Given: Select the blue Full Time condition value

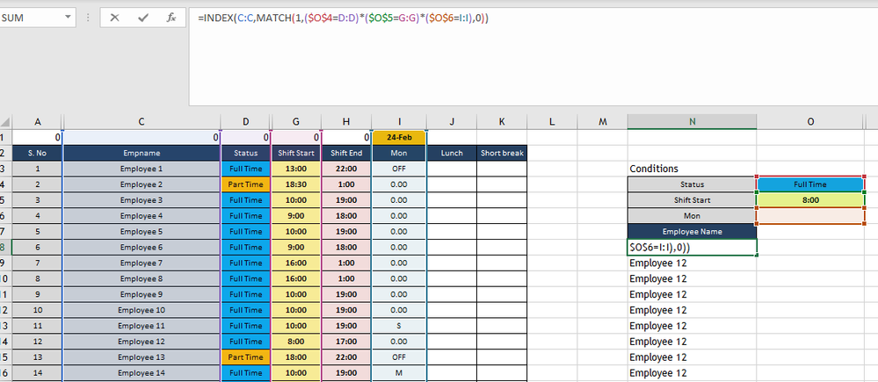Looking at the screenshot, I should click(810, 184).
